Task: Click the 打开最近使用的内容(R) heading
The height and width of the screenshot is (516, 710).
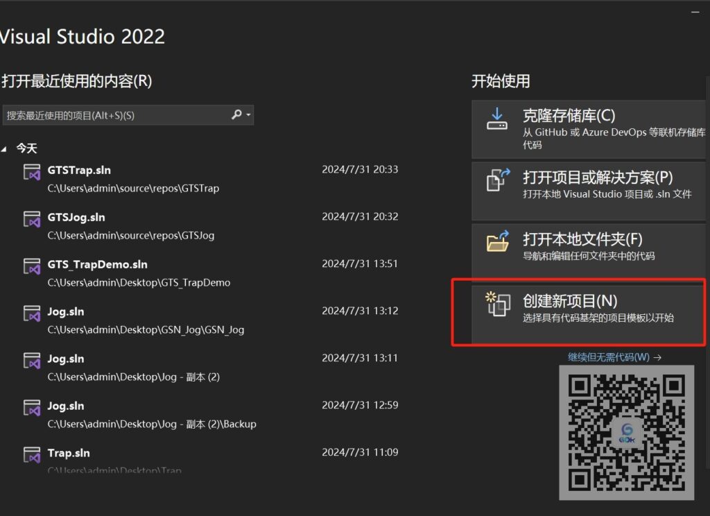Action: [76, 81]
